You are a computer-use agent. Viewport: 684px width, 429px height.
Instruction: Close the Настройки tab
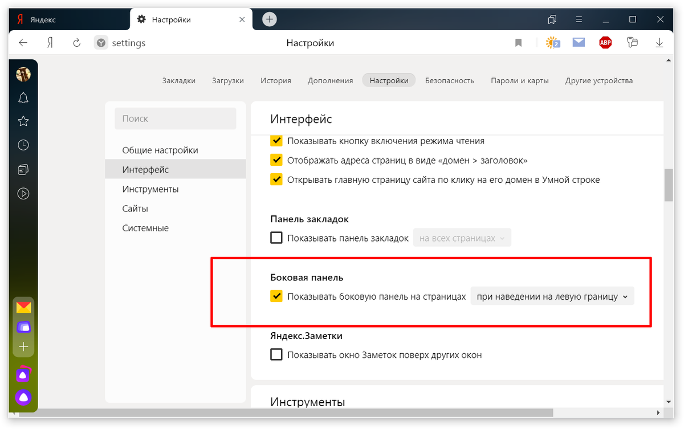point(242,19)
